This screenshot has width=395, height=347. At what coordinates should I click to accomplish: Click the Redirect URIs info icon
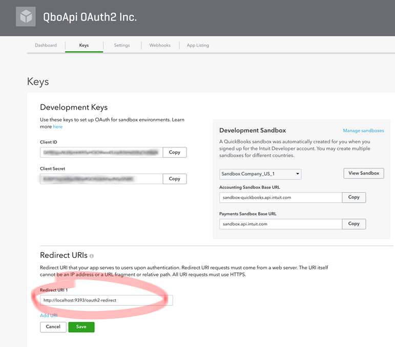click(91, 256)
